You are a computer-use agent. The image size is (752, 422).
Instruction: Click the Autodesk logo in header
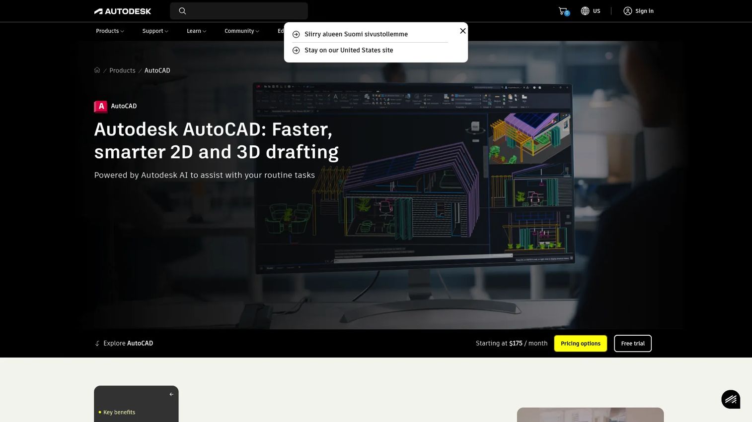(123, 11)
